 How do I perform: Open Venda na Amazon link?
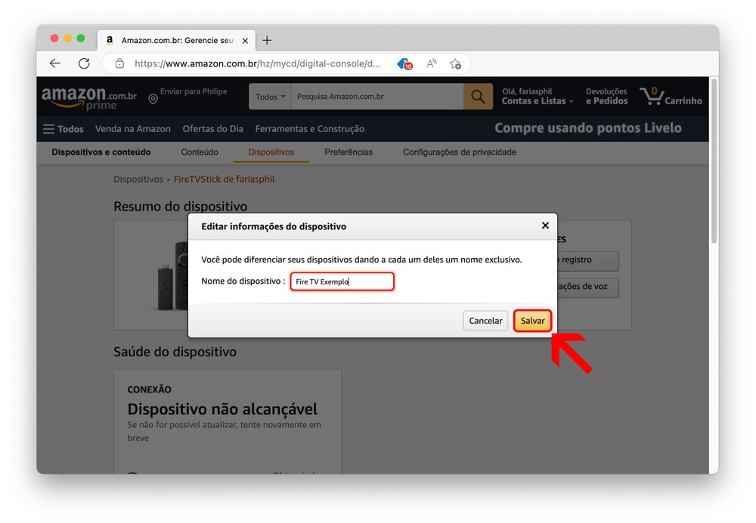(x=133, y=129)
